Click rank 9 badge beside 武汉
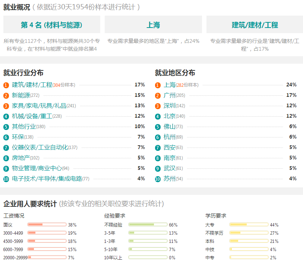303x263 pixels. [x=158, y=169]
